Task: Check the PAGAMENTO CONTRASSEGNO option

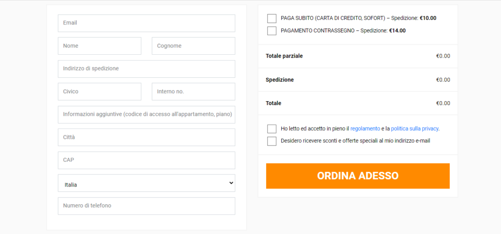Action: pos(272,31)
